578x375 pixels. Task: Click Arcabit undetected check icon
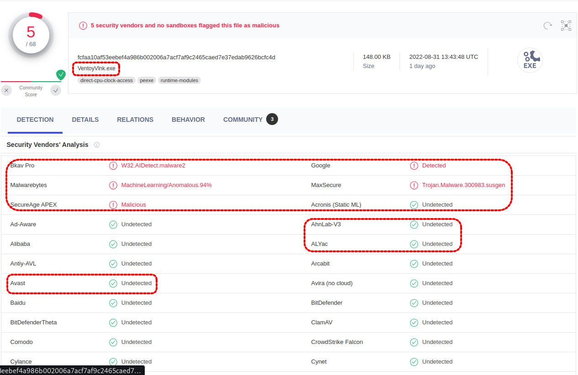414,264
